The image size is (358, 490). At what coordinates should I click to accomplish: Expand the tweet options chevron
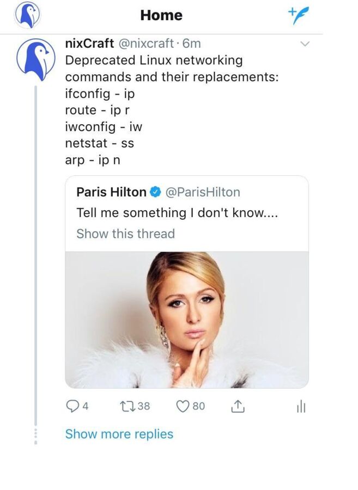[x=305, y=44]
